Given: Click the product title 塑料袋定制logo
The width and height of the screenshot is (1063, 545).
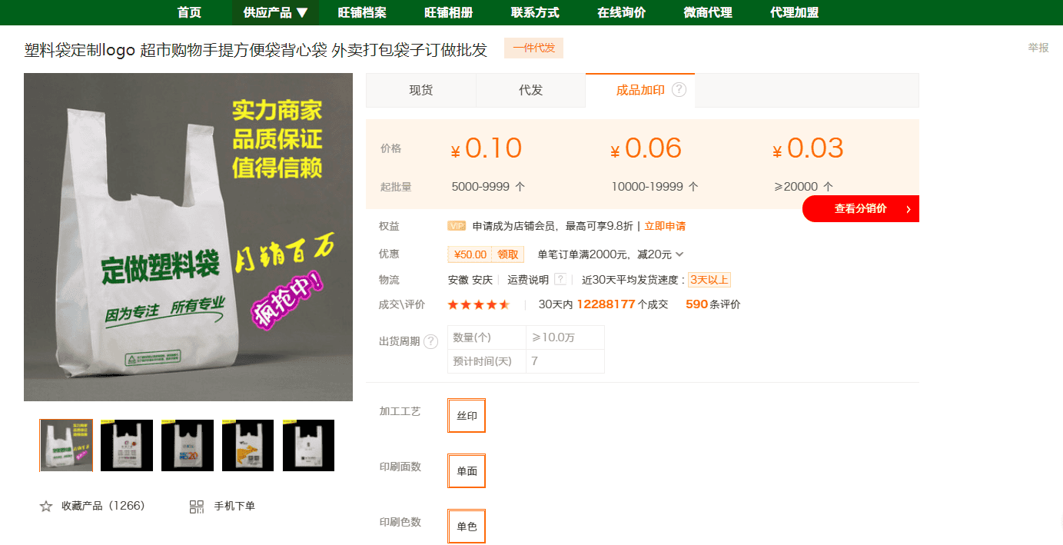Looking at the screenshot, I should tap(256, 51).
